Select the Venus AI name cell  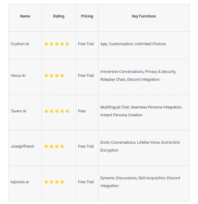coord(18,76)
